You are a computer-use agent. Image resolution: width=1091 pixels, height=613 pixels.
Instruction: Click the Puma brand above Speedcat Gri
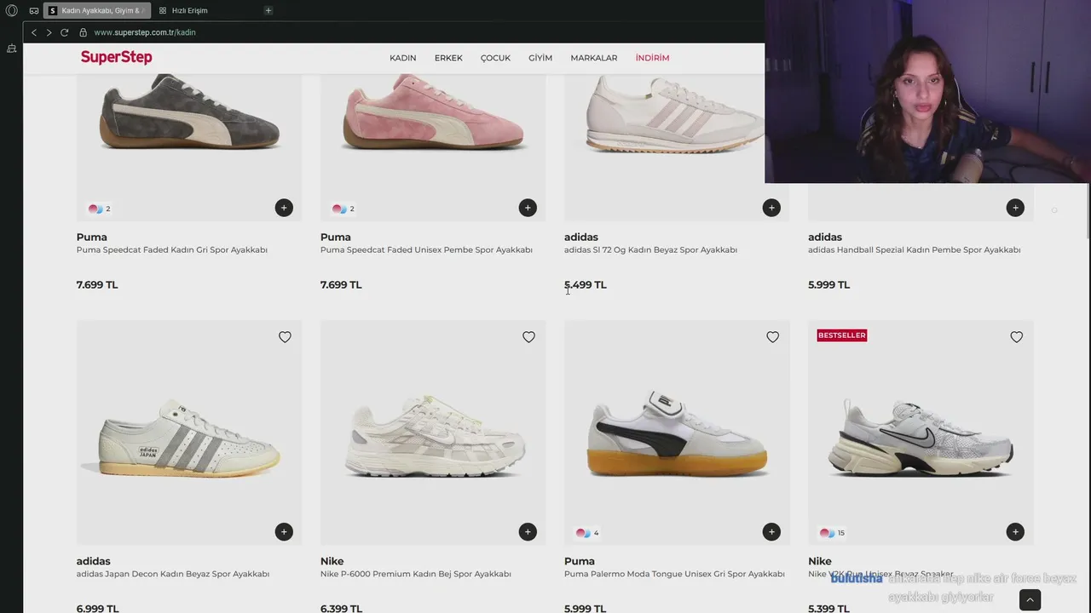coord(91,238)
